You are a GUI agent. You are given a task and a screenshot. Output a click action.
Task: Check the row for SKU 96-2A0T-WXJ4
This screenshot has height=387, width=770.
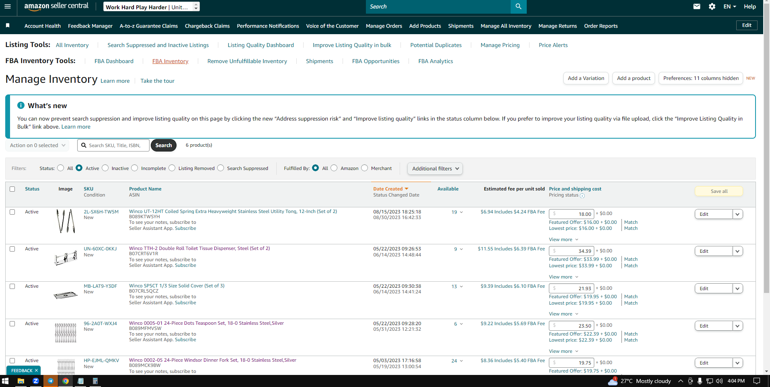[12, 324]
